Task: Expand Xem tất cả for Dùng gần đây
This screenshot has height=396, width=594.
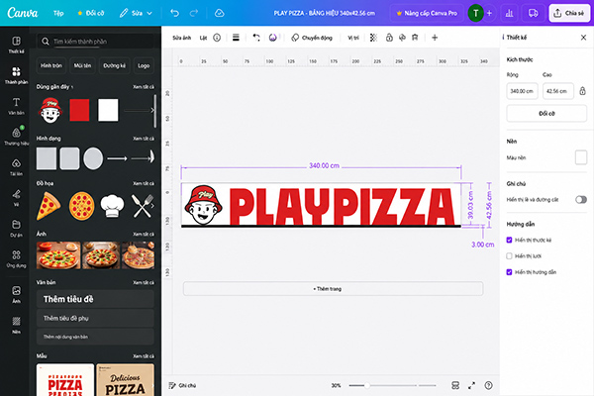Action: coord(144,87)
